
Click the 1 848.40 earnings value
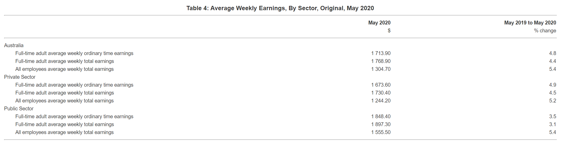381,116
